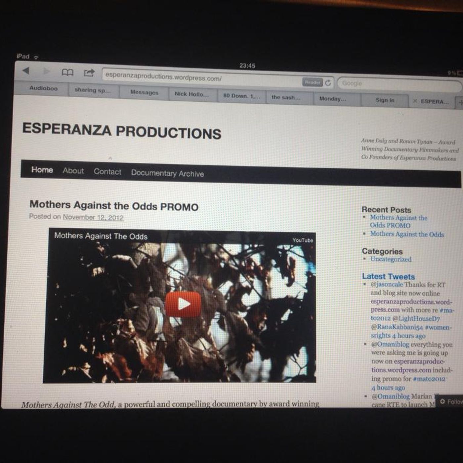This screenshot has height=463, width=463.
Task: Open the Documentary Archive menu item
Action: [167, 173]
